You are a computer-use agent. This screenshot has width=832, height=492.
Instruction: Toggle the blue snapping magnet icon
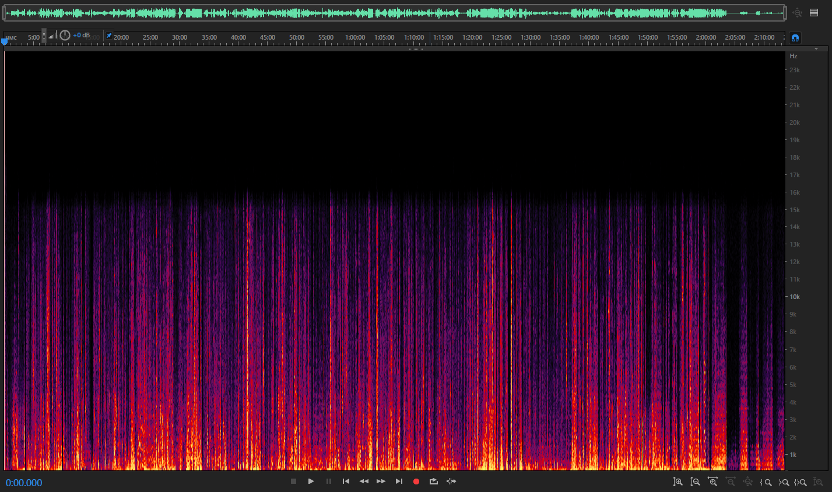(795, 38)
